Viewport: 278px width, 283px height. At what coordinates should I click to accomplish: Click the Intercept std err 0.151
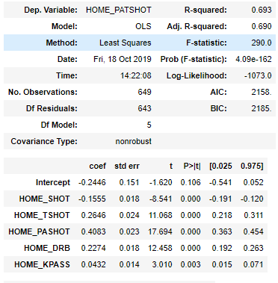[129, 182]
